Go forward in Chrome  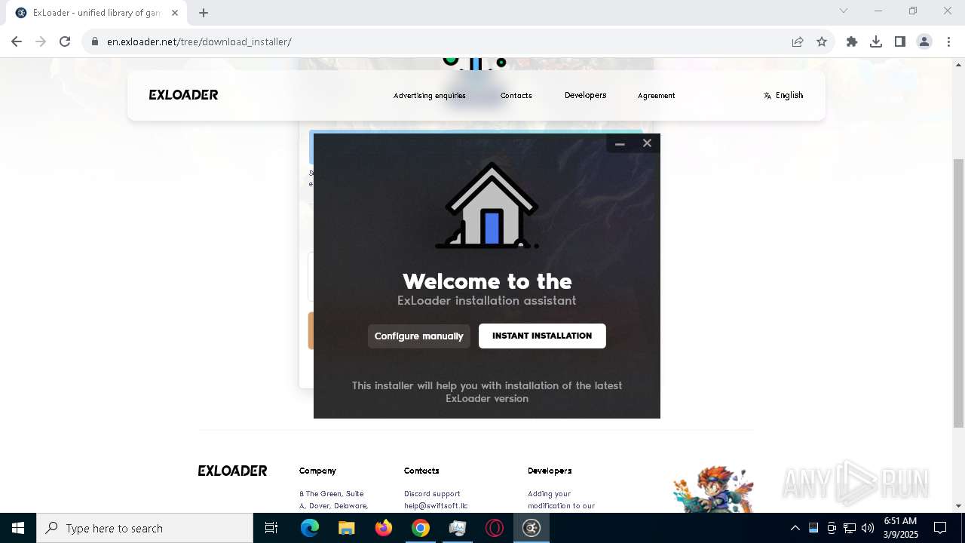click(x=41, y=41)
